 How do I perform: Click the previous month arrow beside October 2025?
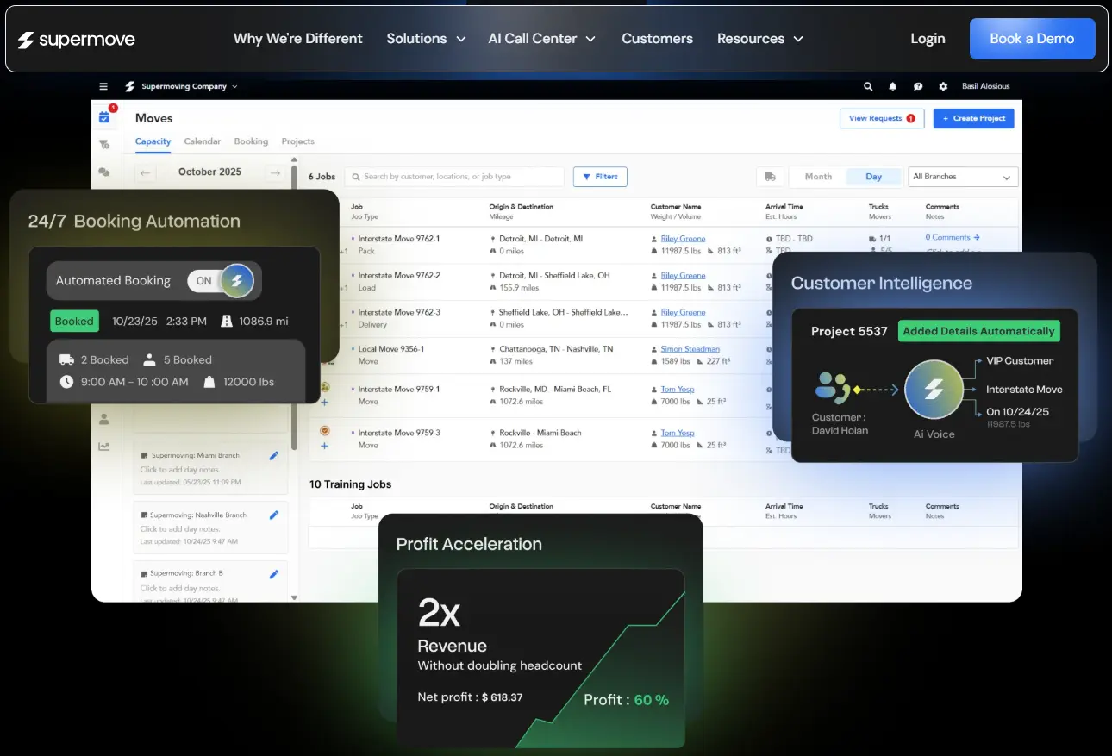[145, 172]
